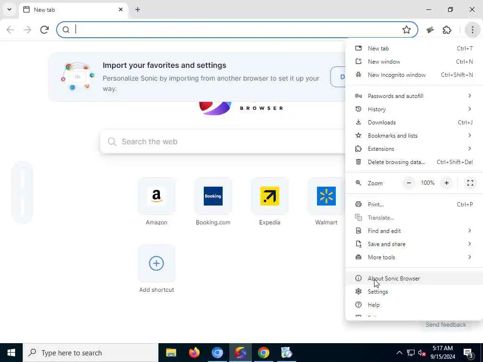483x362 pixels.
Task: Open Settings from the menu
Action: coord(414,291)
